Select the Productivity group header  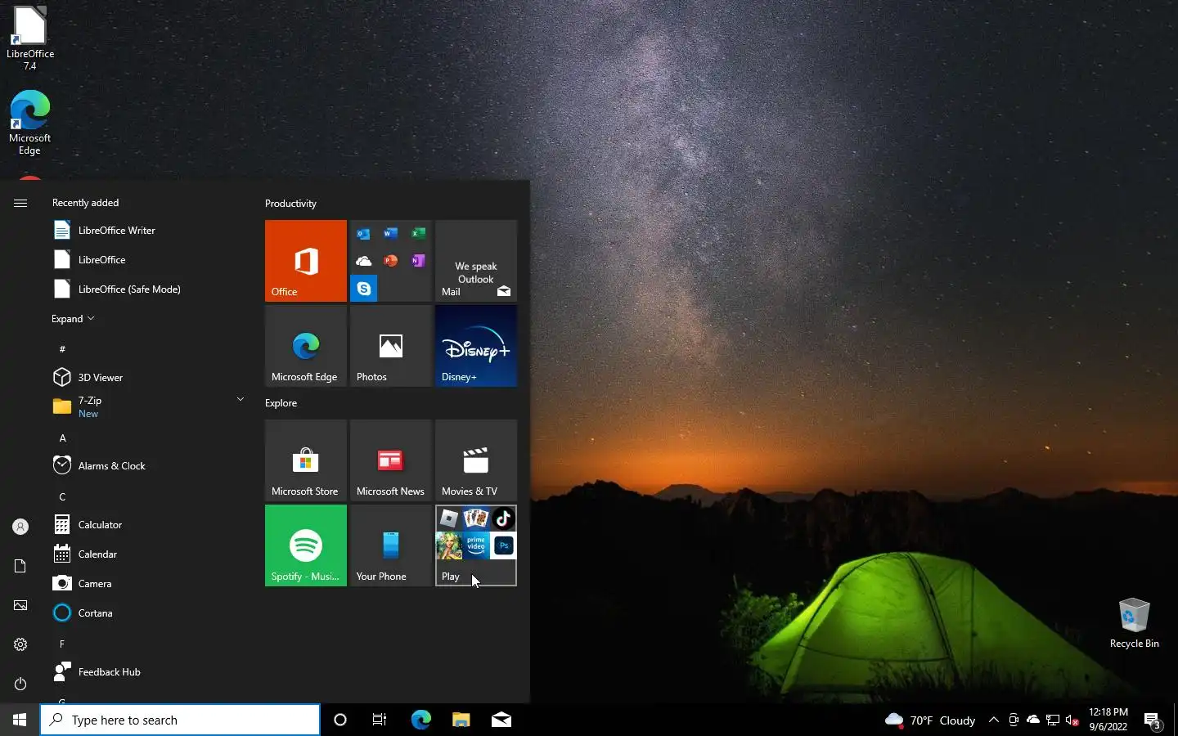tap(290, 204)
